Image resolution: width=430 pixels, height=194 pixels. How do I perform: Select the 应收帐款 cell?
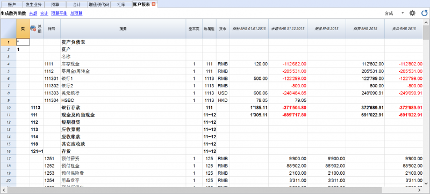pyautogui.click(x=123, y=137)
